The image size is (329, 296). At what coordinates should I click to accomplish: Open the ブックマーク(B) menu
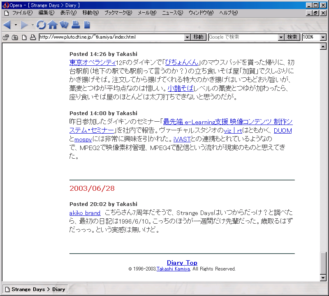click(x=118, y=13)
